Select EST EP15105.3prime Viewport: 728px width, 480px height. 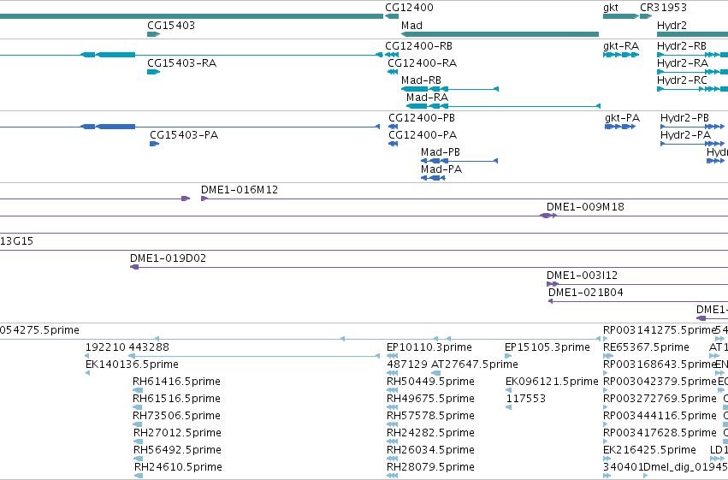(x=547, y=347)
